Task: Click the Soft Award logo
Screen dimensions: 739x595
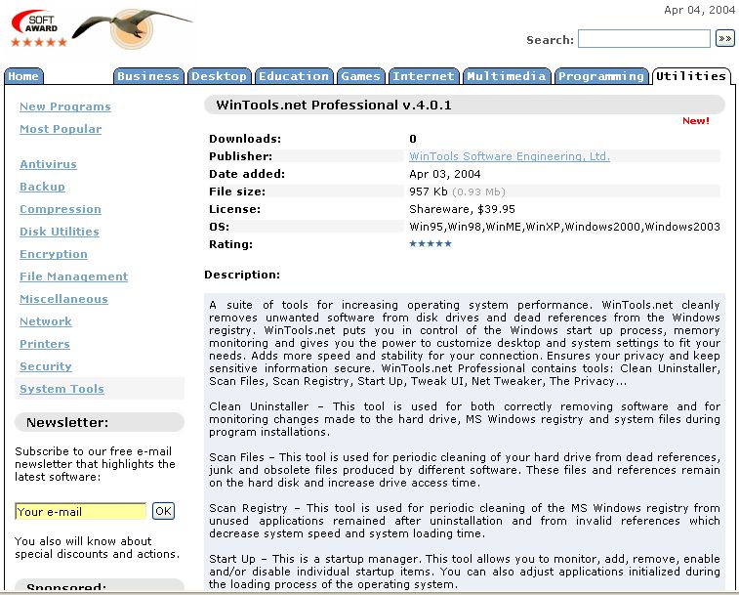Action: pyautogui.click(x=39, y=28)
